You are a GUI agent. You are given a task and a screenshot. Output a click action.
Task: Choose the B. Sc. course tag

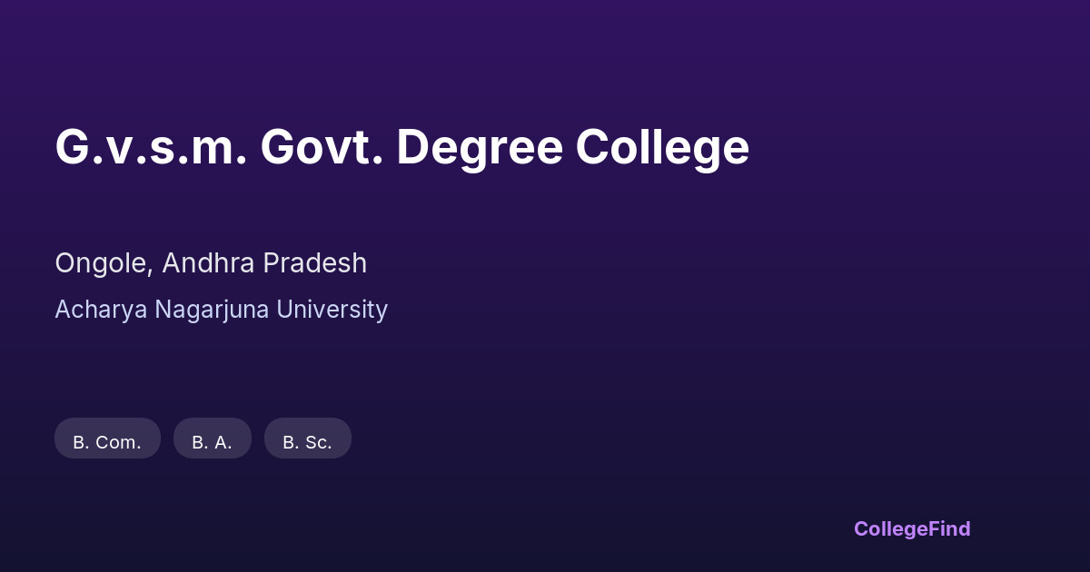307,441
